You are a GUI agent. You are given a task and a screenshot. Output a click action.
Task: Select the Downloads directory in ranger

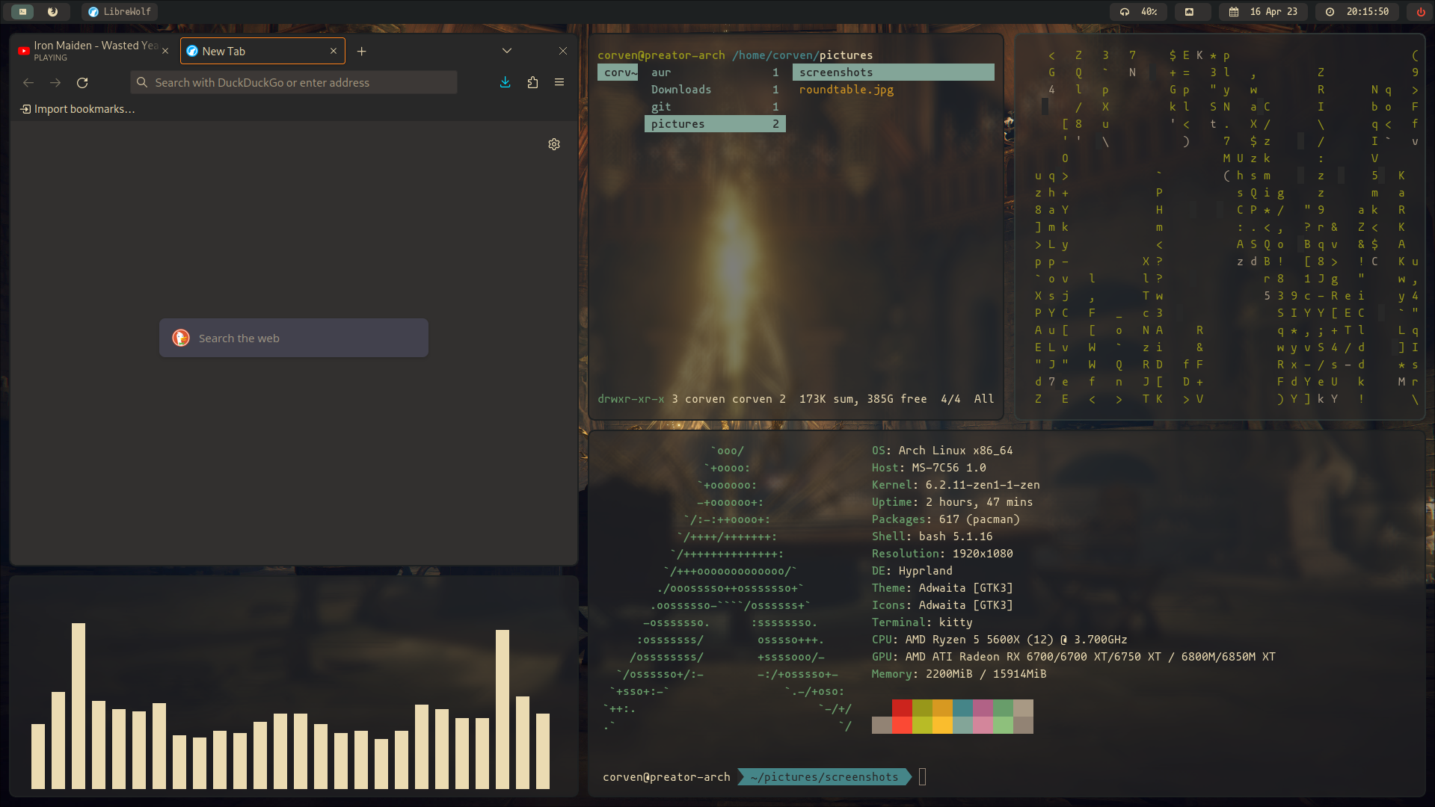(x=715, y=90)
